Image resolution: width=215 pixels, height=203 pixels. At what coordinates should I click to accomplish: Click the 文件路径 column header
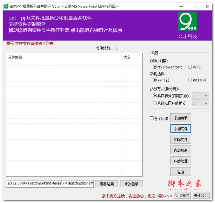[64, 57]
